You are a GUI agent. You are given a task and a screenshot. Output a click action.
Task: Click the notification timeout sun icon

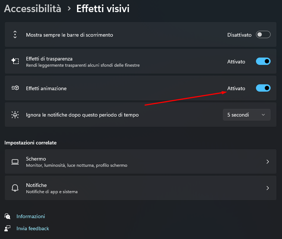point(15,115)
